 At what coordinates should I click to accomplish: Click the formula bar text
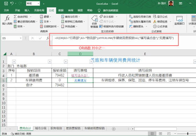coord(114,38)
